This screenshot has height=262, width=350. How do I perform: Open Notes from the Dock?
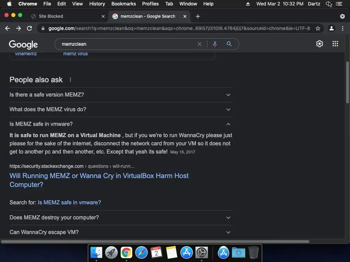172,253
